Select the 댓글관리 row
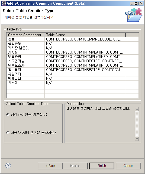Viewport: 145px width, 174px height. pos(72,57)
